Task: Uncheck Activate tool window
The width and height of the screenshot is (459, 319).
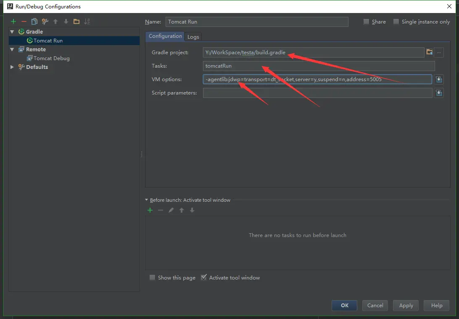Action: click(x=204, y=277)
